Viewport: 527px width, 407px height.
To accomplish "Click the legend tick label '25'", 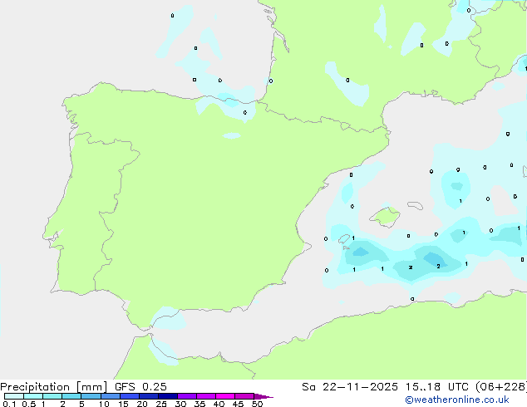I will click(x=161, y=404).
